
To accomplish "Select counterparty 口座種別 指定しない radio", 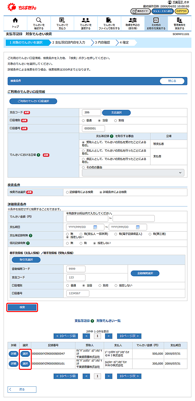I will (x=115, y=285).
